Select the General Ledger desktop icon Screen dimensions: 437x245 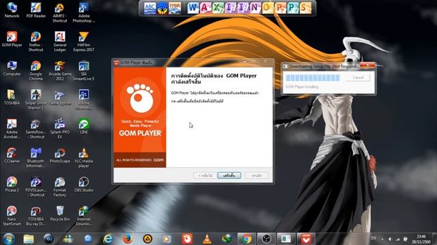(59, 42)
